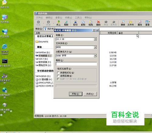Click the address bar field
This screenshot has width=152, height=133.
click(x=98, y=29)
